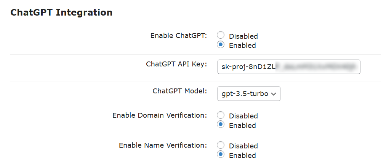Set Enable Name Verification radio to Enabled
The height and width of the screenshot is (167, 381).
[221, 154]
